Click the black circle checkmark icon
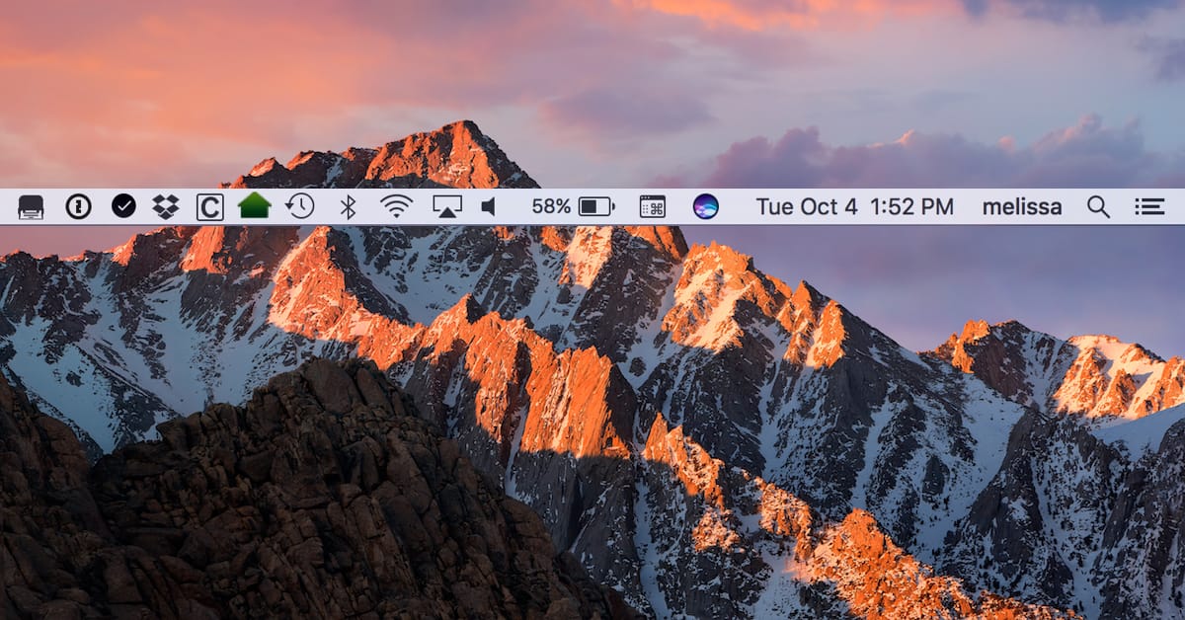Image resolution: width=1185 pixels, height=620 pixels. click(x=123, y=206)
